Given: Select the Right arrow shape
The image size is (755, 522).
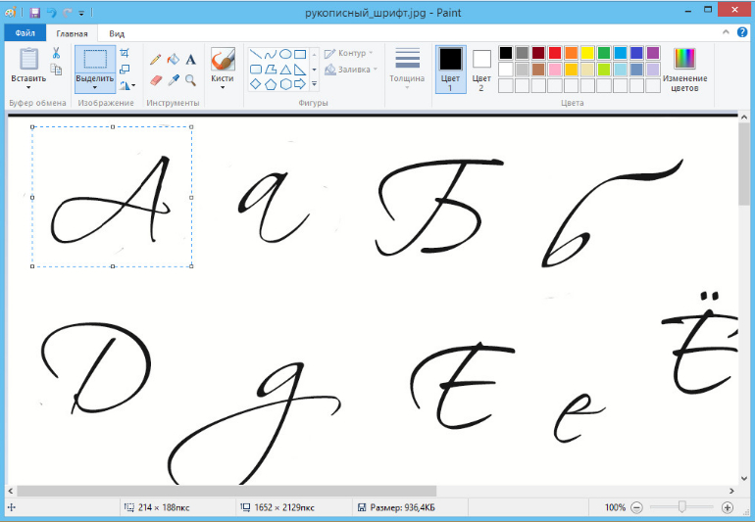Looking at the screenshot, I should coord(300,84).
